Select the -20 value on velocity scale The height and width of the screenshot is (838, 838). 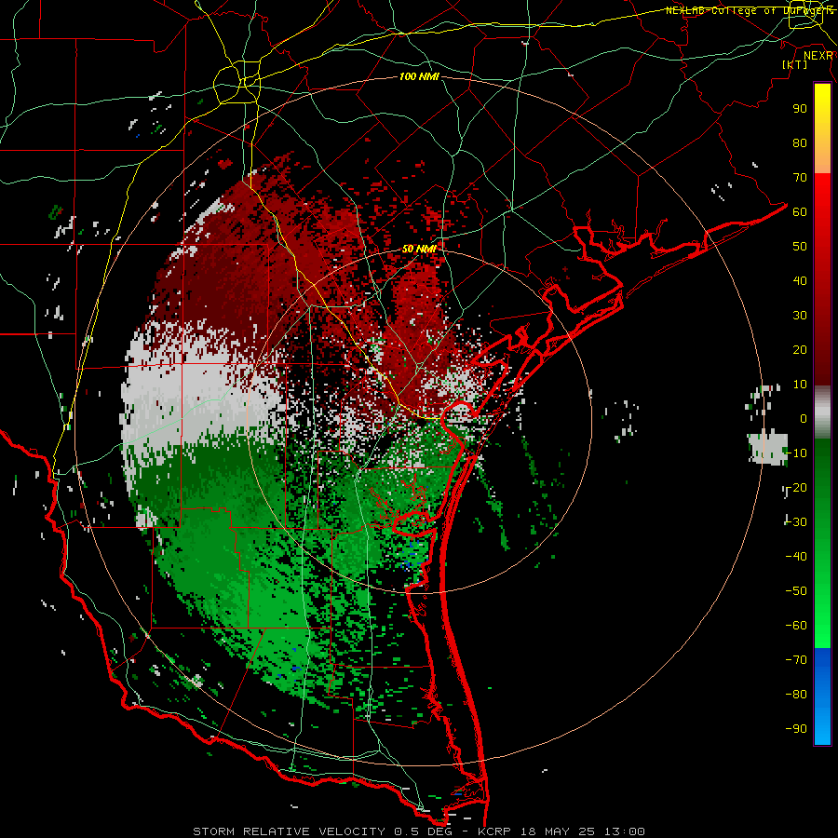click(796, 487)
